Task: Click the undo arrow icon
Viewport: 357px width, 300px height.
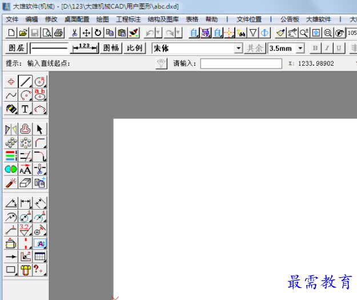Action: click(x=150, y=33)
